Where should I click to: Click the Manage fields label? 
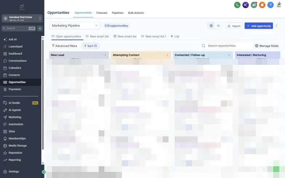point(269,46)
